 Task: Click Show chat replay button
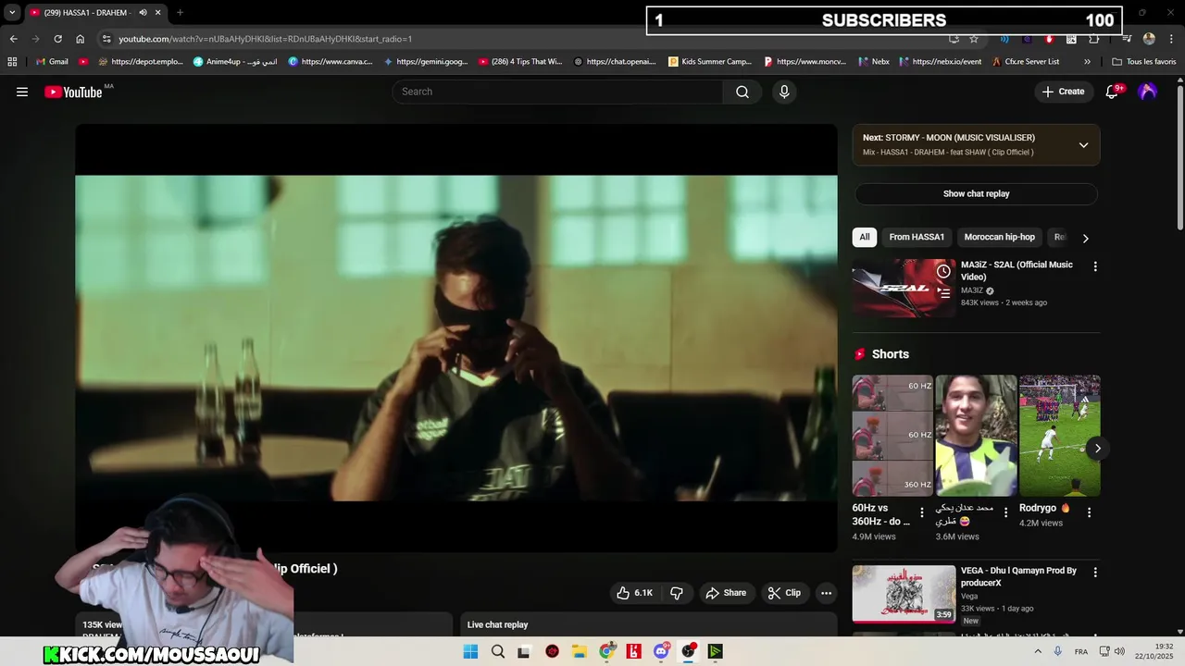point(976,194)
